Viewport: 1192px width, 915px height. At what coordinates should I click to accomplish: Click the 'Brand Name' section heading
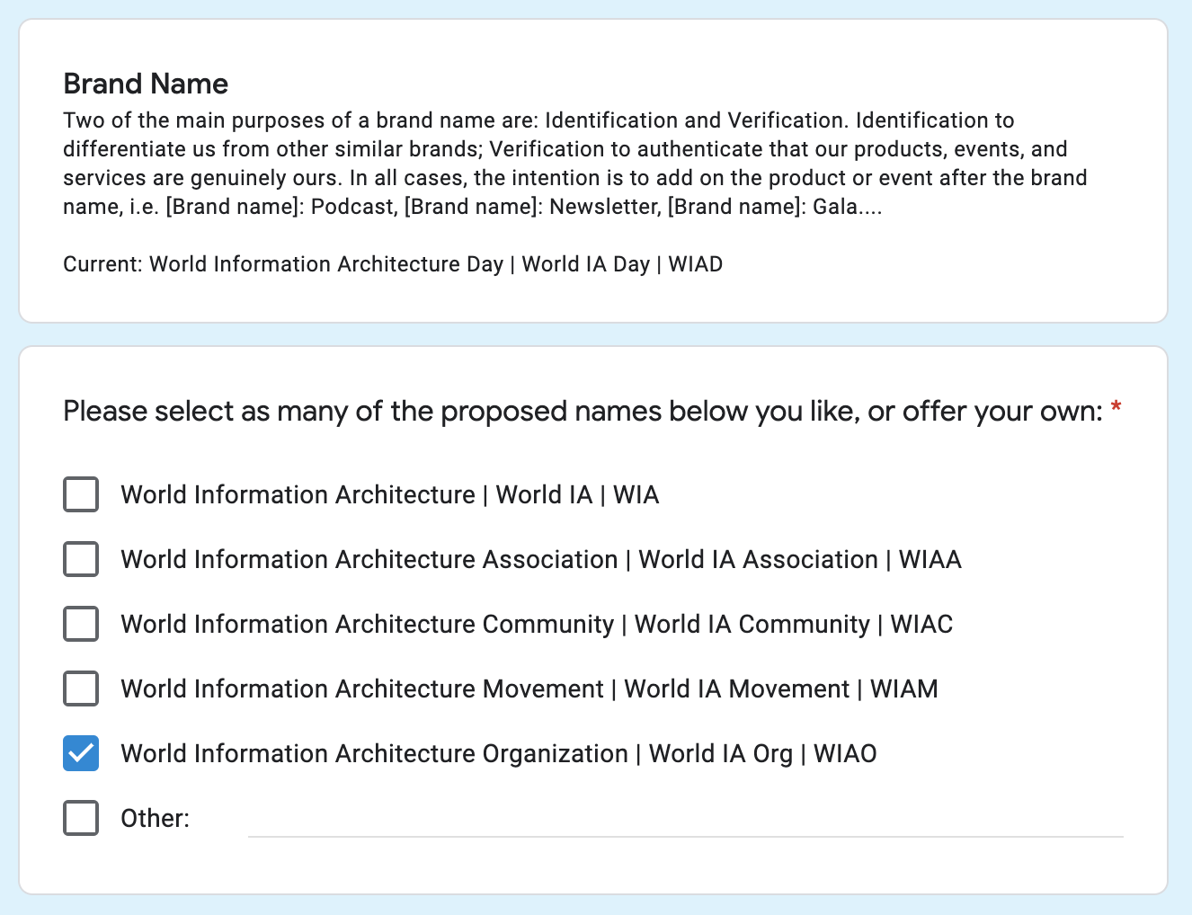pyautogui.click(x=146, y=84)
